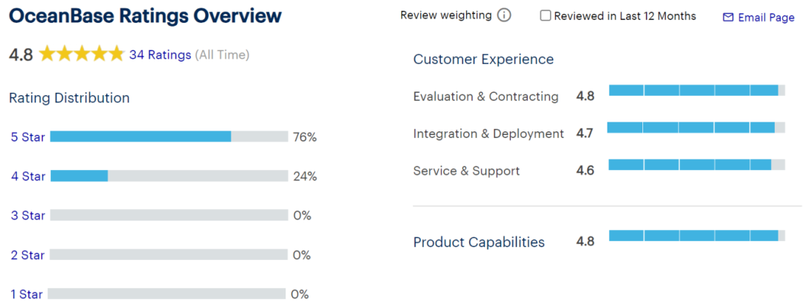Select the 1 Star rating link
This screenshot has height=308, width=803.
point(26,294)
